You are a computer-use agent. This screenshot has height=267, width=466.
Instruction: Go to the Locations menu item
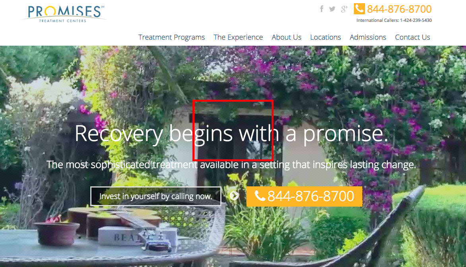(325, 37)
